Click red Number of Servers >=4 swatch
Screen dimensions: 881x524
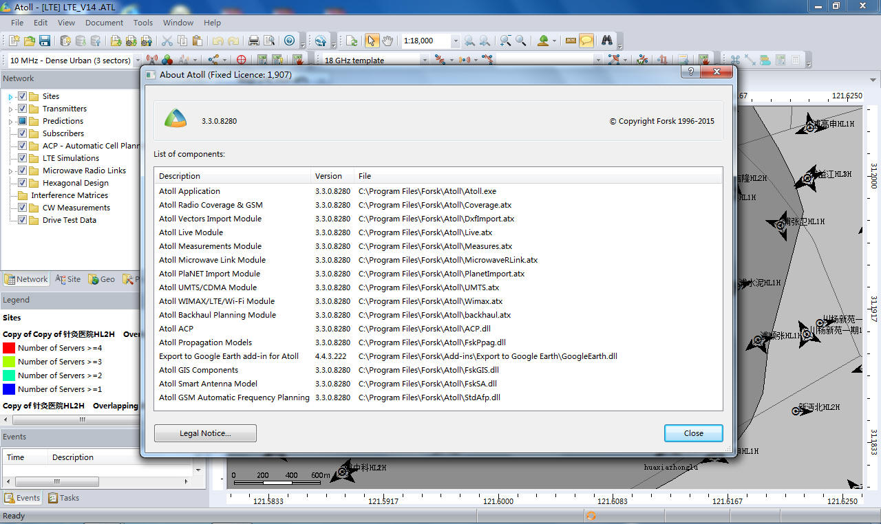coord(9,348)
